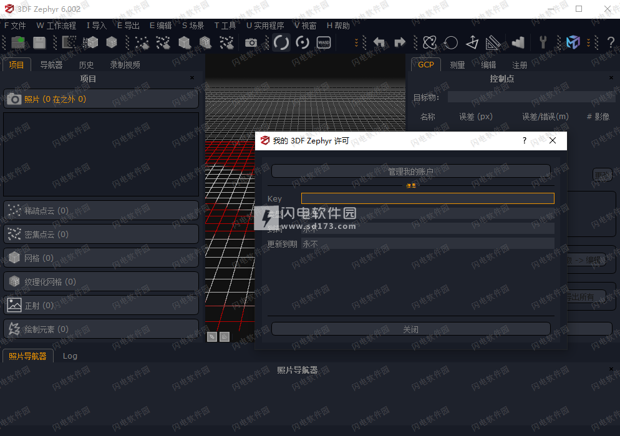Click the 管理我的账户 button

(411, 171)
